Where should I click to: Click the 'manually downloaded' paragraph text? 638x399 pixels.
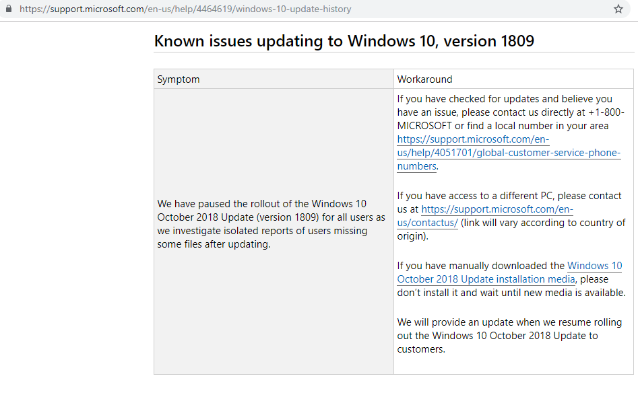pyautogui.click(x=511, y=279)
